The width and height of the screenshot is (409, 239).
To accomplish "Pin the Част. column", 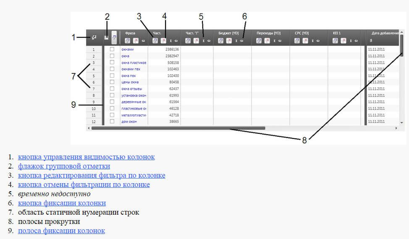I will coord(176,41).
